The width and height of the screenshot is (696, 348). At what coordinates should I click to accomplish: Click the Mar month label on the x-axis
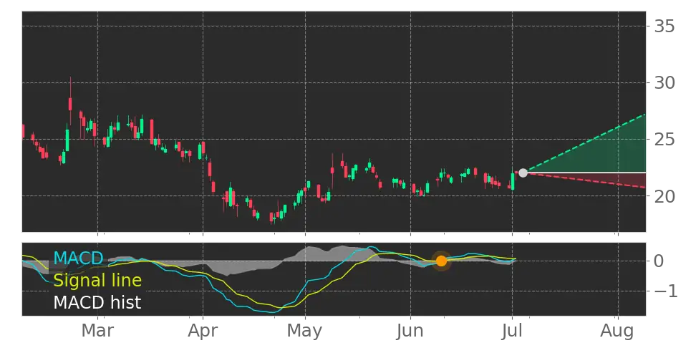[97, 331]
